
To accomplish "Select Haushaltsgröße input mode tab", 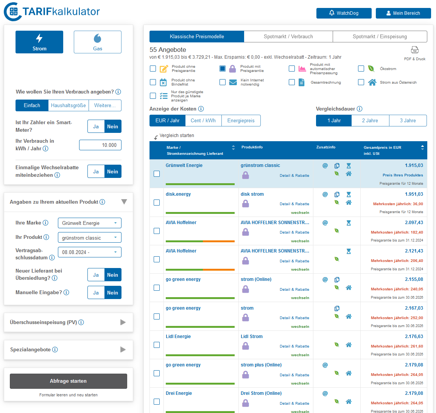I will coord(69,105).
